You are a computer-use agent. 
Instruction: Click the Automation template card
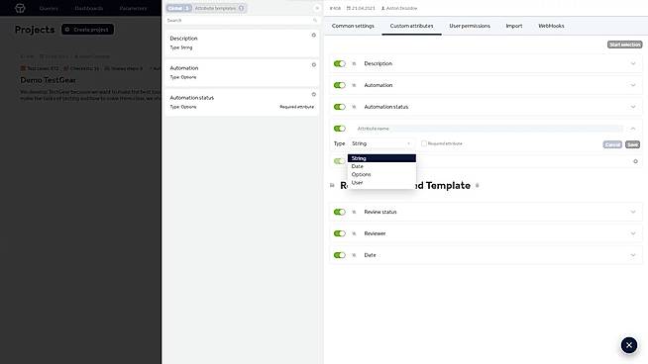pyautogui.click(x=242, y=72)
